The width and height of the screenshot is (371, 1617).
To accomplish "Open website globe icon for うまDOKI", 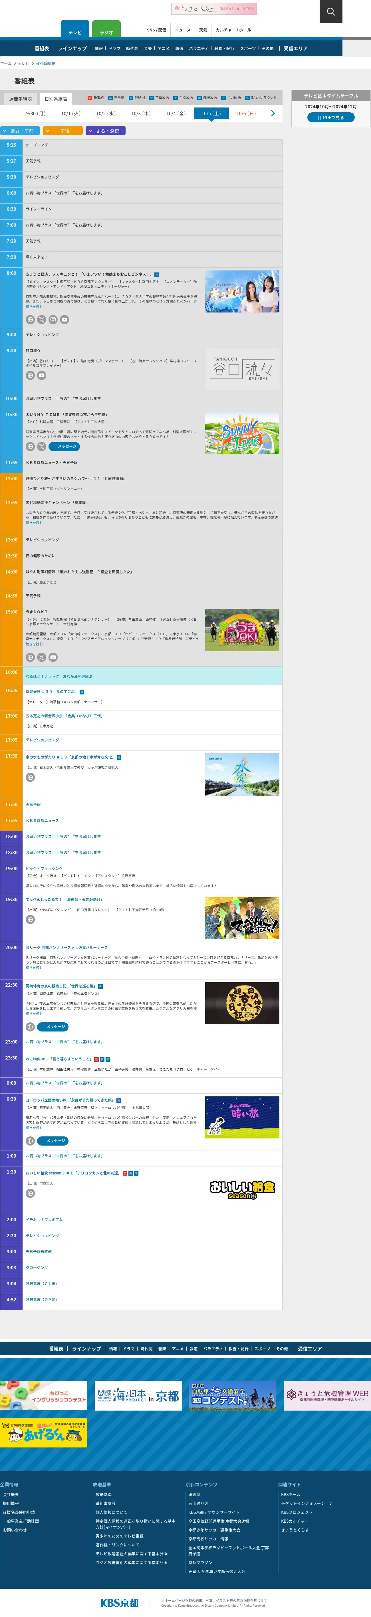I will point(30,657).
